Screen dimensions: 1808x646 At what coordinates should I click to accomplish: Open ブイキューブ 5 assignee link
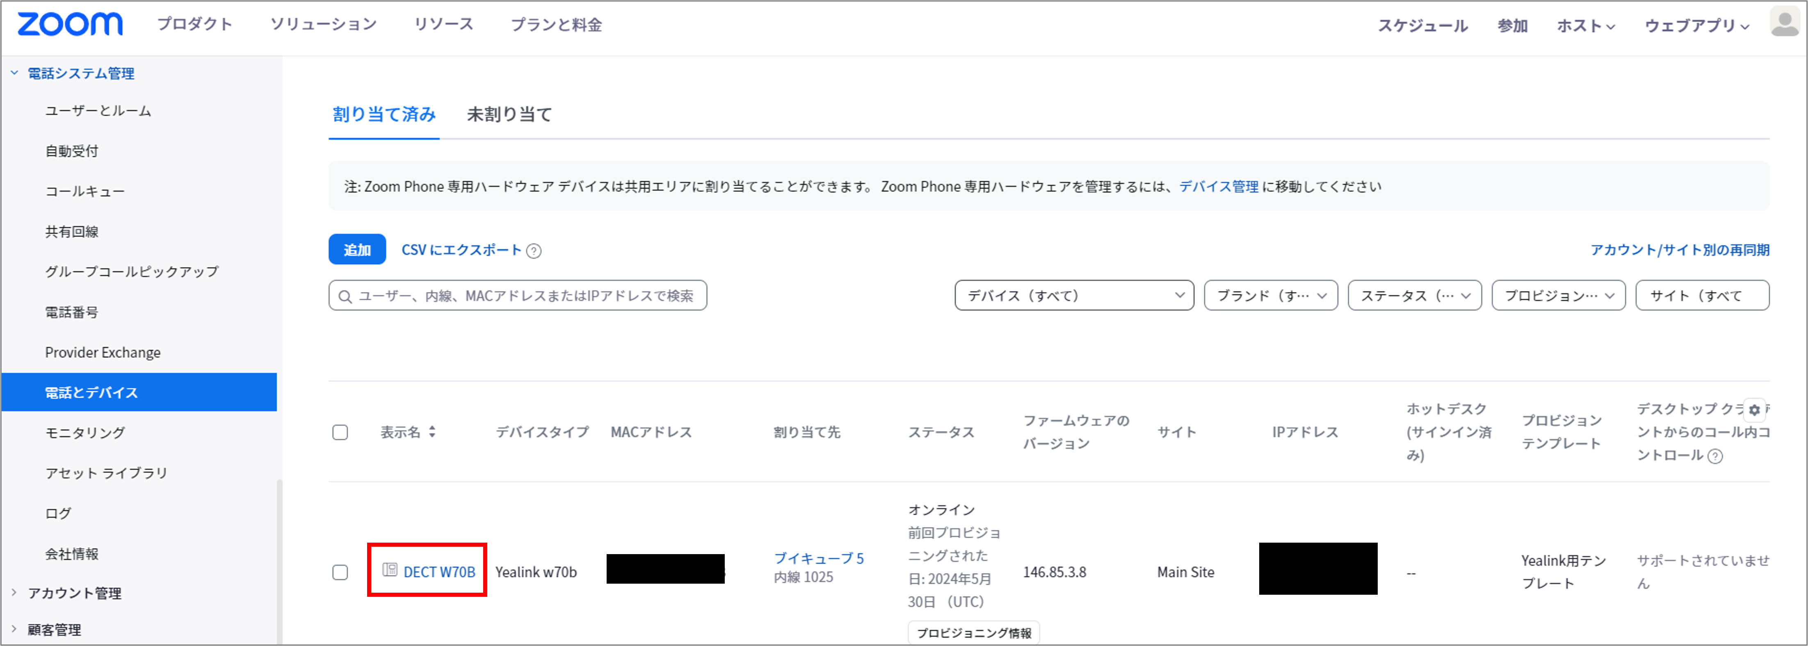point(818,558)
